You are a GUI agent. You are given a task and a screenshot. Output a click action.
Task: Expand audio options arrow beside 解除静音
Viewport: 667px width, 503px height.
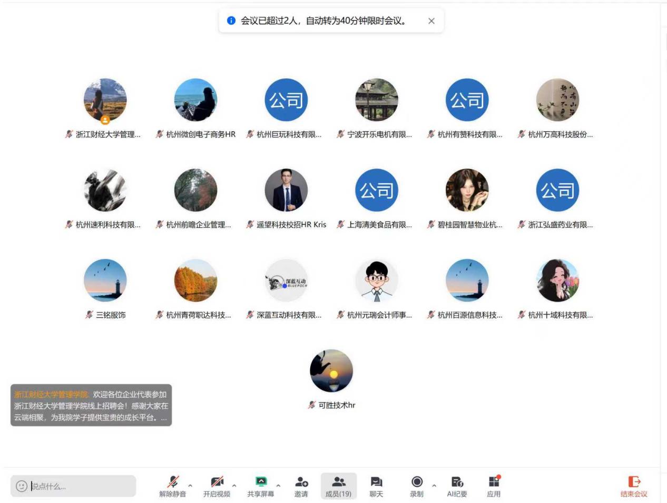coord(190,486)
